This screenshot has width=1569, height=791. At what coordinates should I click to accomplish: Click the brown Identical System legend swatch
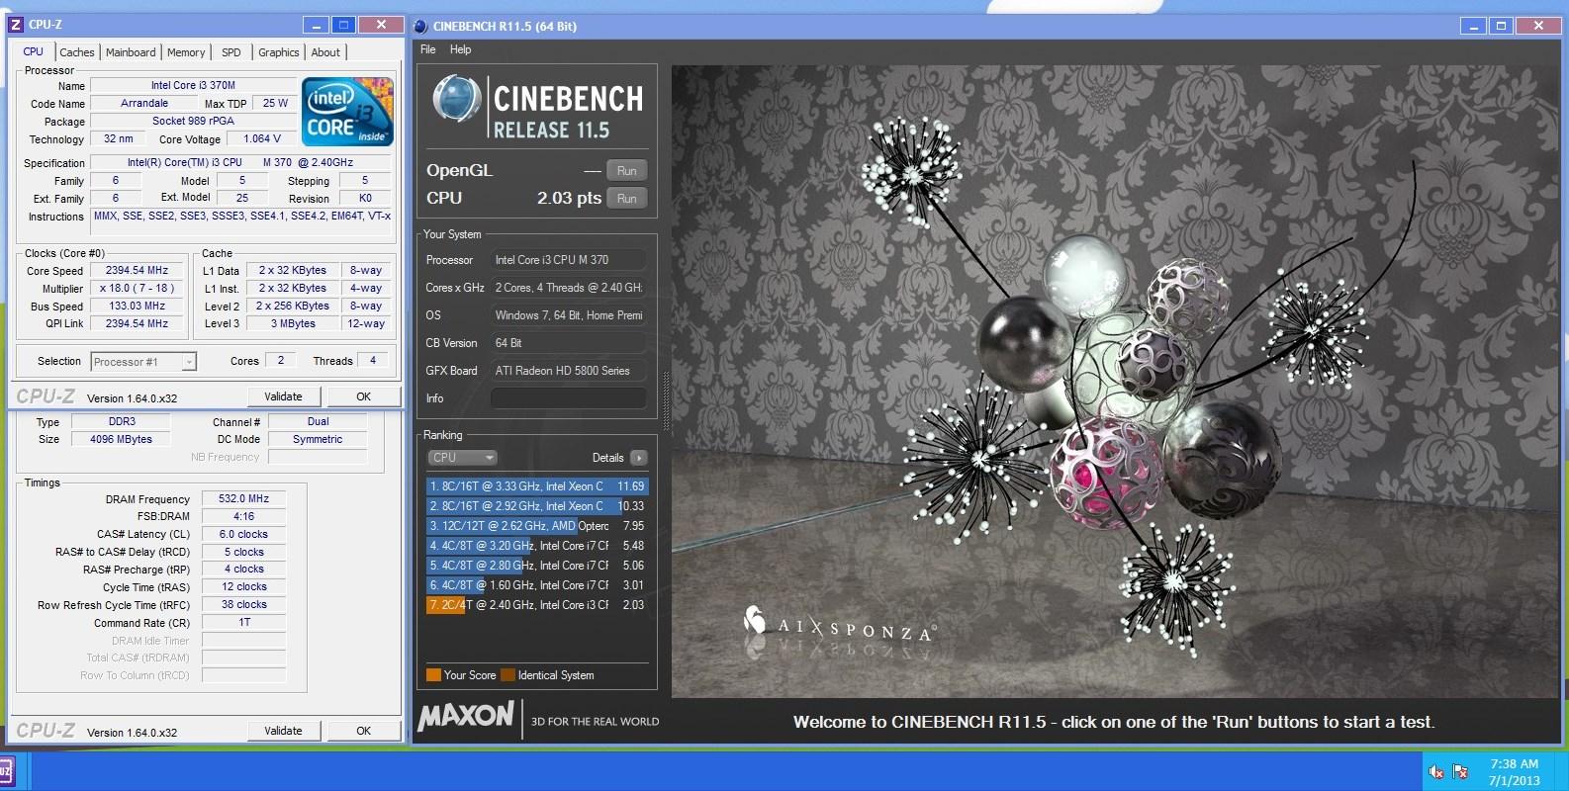pyautogui.click(x=508, y=675)
